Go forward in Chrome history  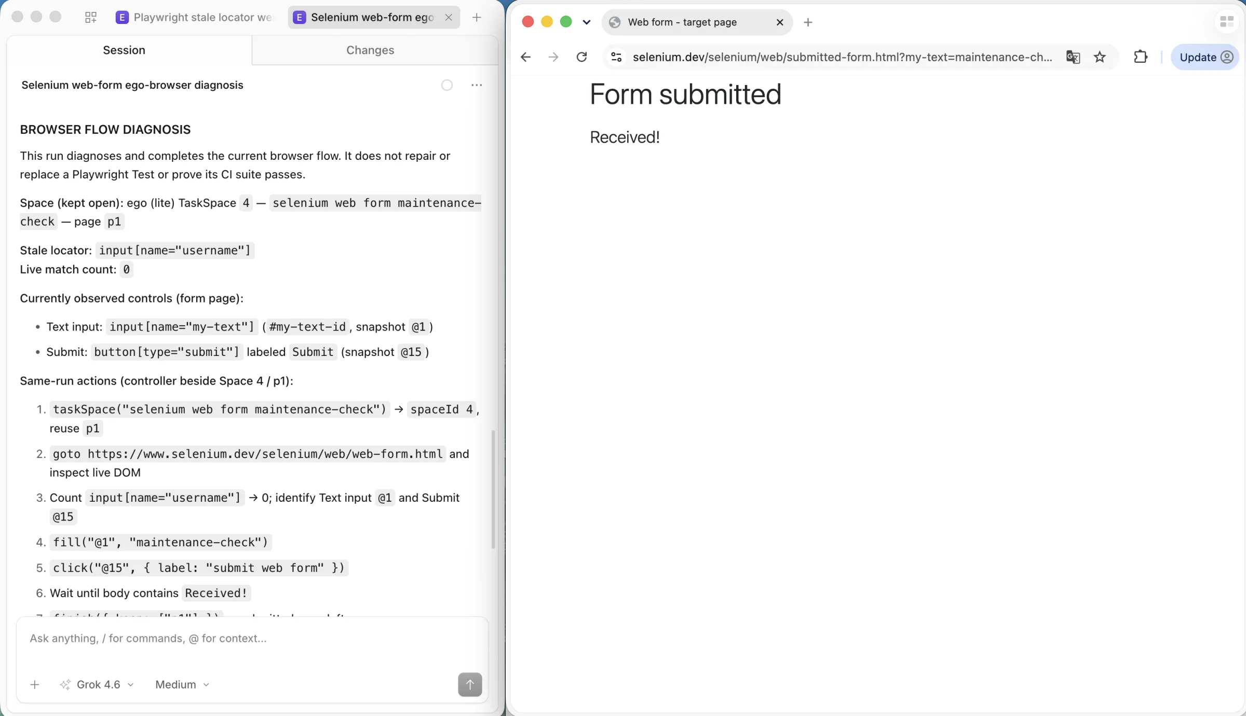coord(553,57)
